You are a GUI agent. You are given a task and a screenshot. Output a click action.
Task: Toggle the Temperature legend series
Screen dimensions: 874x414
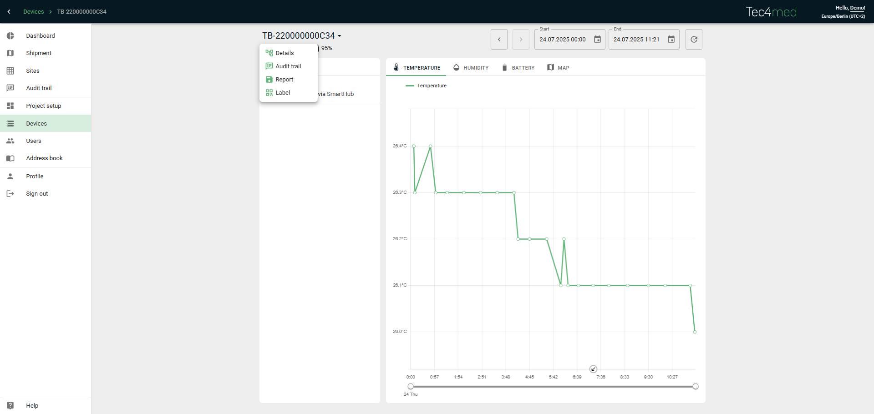pos(426,86)
